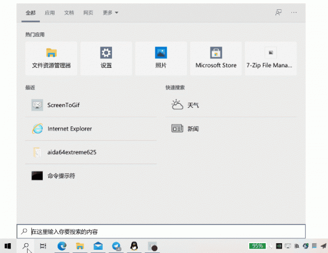Open Microsoft Store tile
The height and width of the screenshot is (253, 328).
[216, 58]
